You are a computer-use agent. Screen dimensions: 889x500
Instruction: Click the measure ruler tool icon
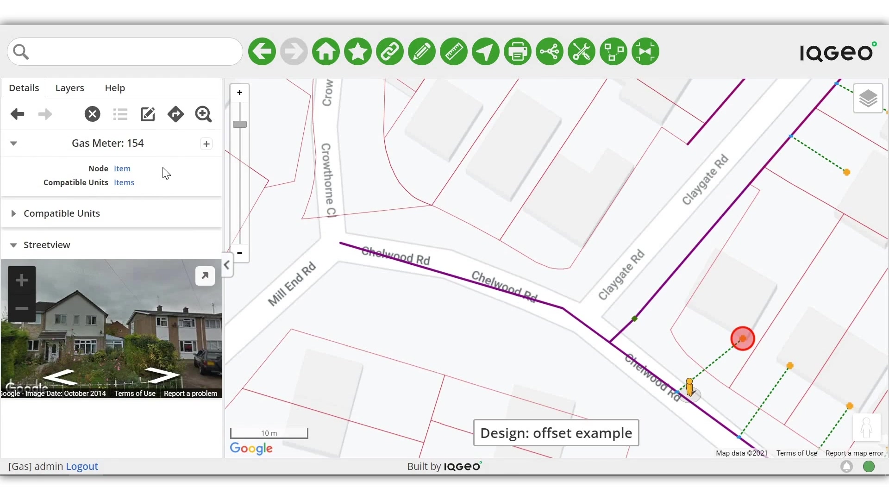coord(454,51)
